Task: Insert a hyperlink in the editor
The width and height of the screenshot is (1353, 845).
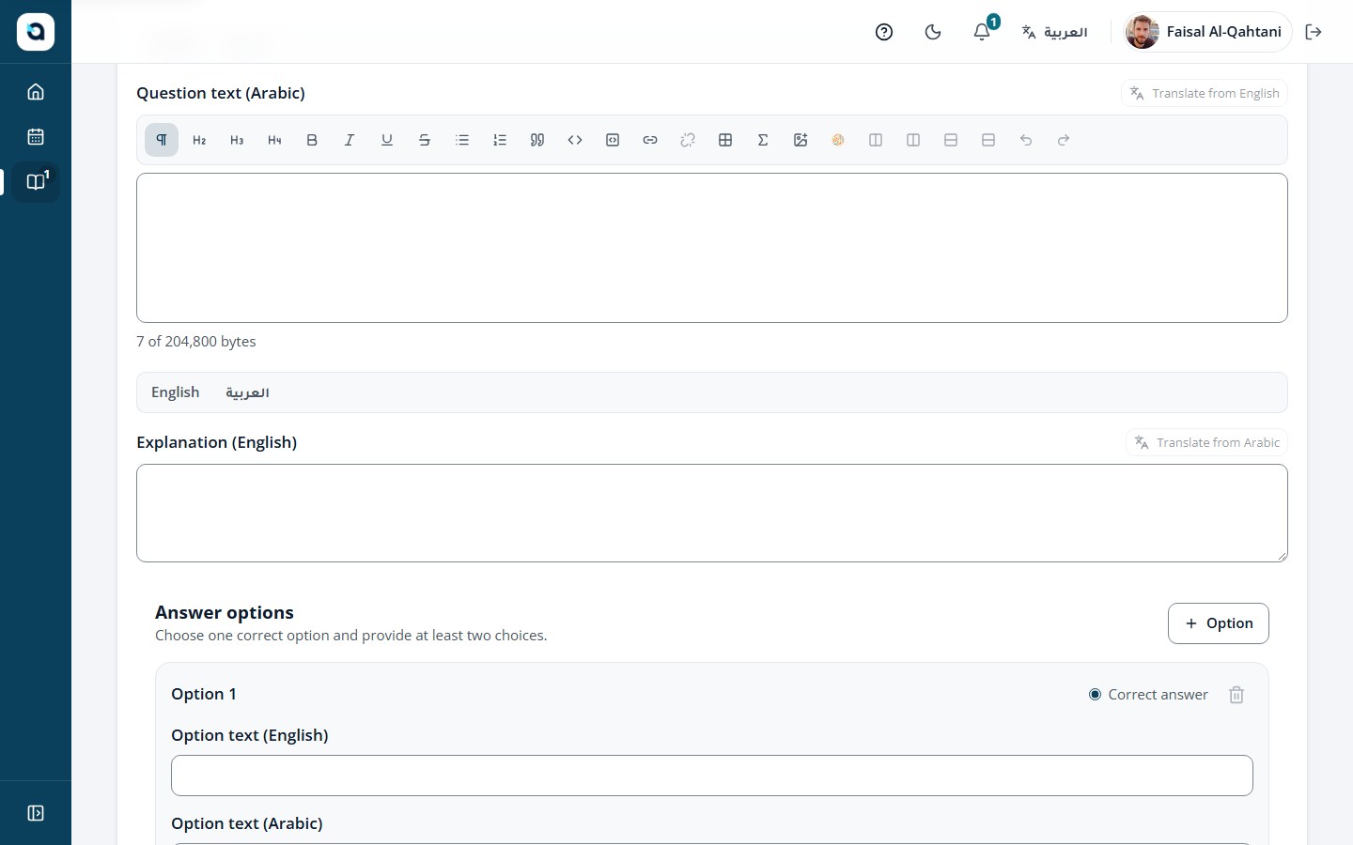Action: coord(650,140)
